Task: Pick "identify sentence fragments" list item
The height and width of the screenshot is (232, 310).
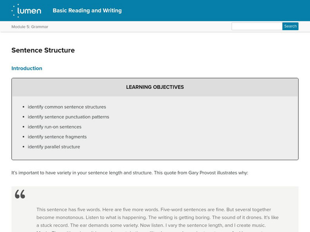Action: (57, 137)
